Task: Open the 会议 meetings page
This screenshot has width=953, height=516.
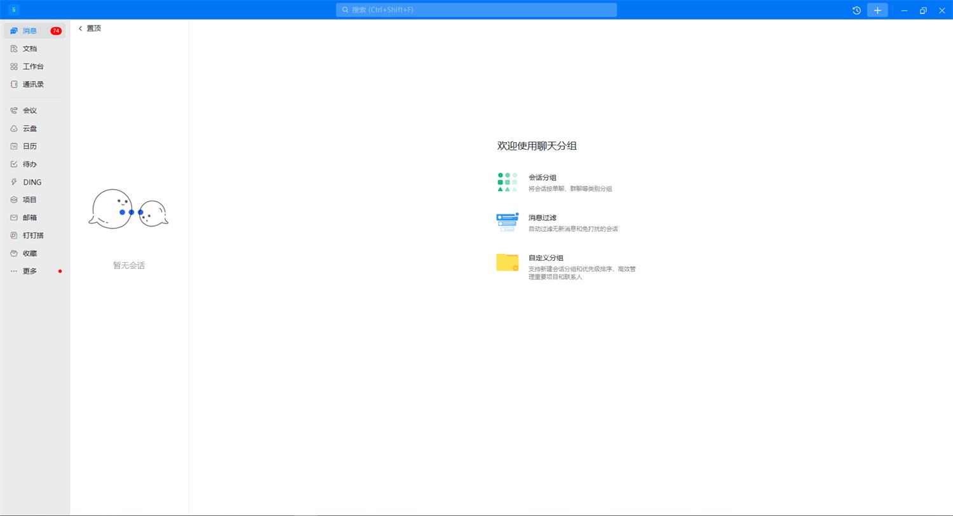Action: tap(30, 110)
